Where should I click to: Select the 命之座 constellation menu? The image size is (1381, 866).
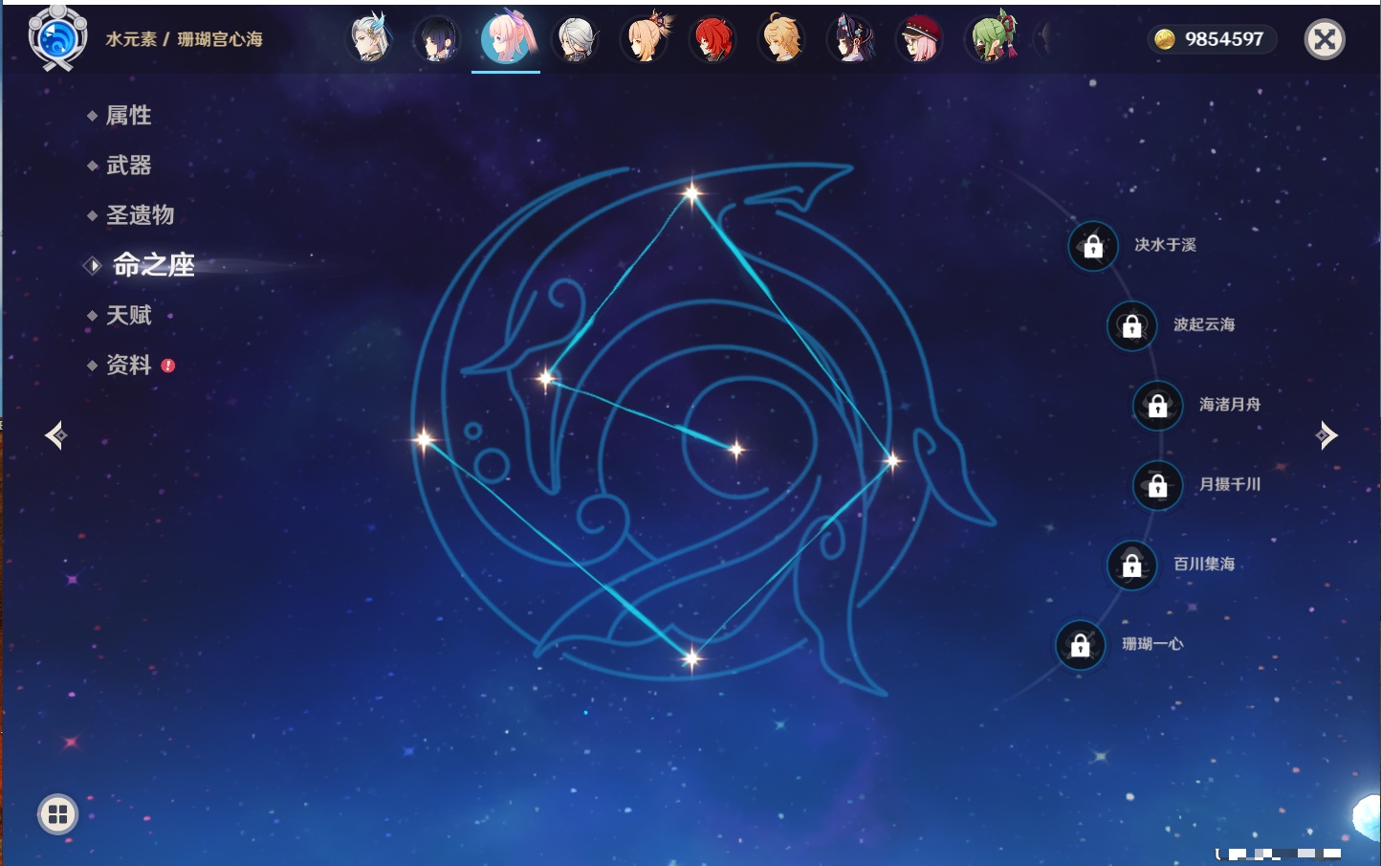[153, 265]
